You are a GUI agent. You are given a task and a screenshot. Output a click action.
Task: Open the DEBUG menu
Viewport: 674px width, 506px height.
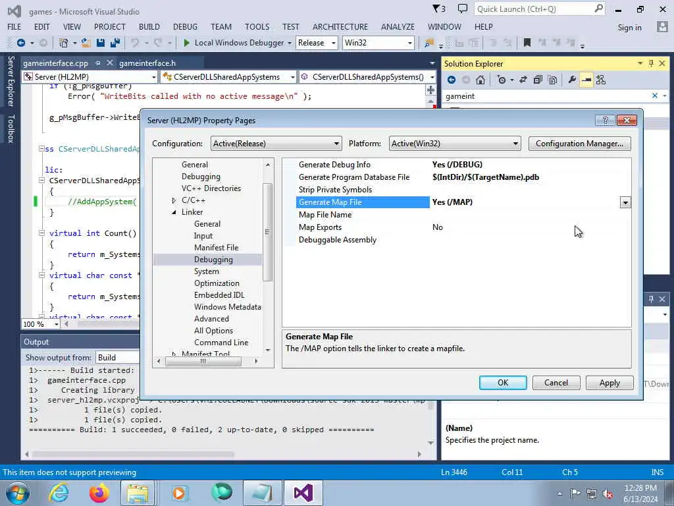click(185, 26)
